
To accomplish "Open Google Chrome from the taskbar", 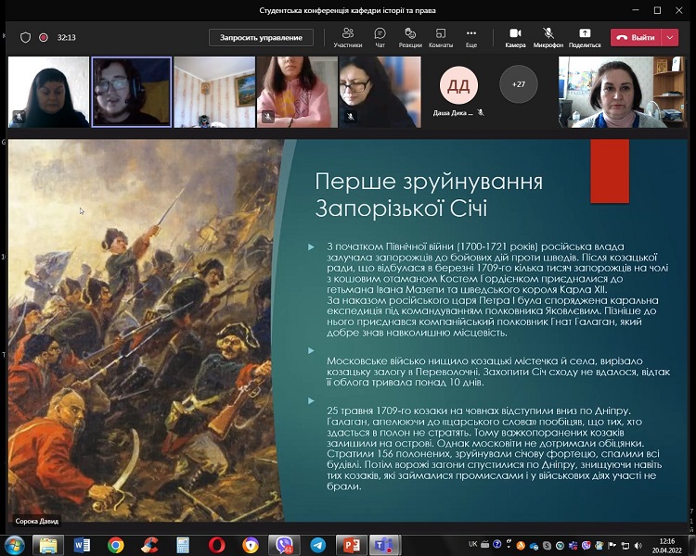I will click(115, 545).
